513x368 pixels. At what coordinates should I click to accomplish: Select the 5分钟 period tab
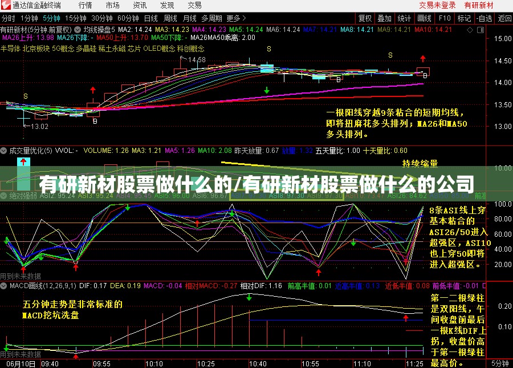pos(51,18)
